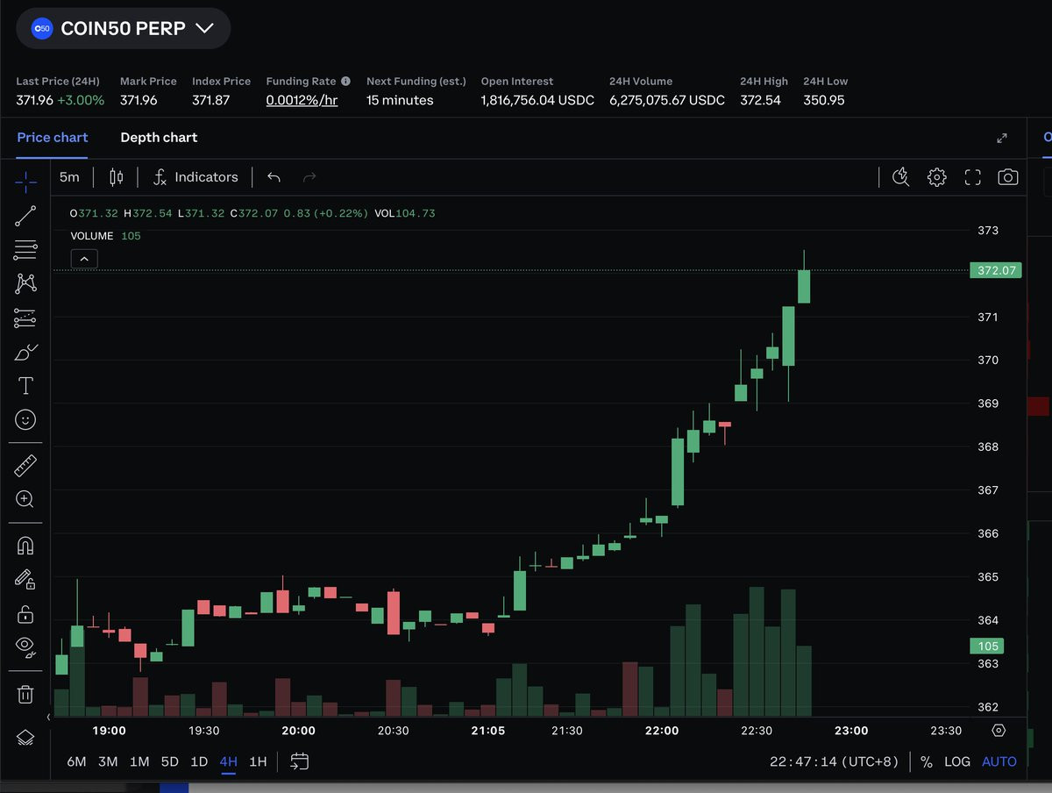Viewport: 1052px width, 793px height.
Task: Toggle LOG price scale
Action: coord(957,761)
